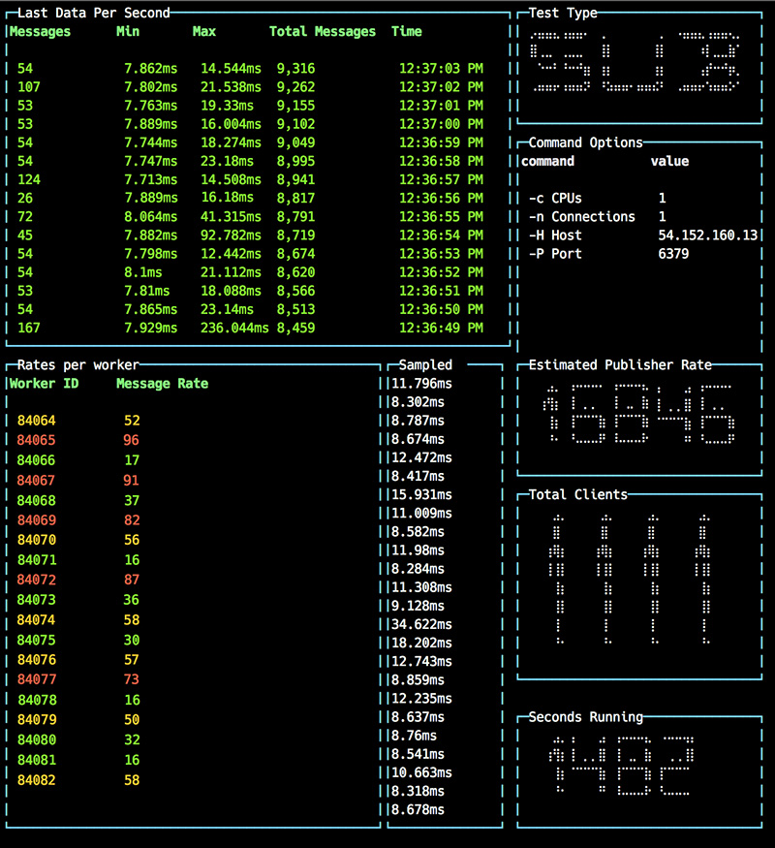The image size is (775, 848).
Task: Select the Message Rate column header
Action: pos(162,383)
